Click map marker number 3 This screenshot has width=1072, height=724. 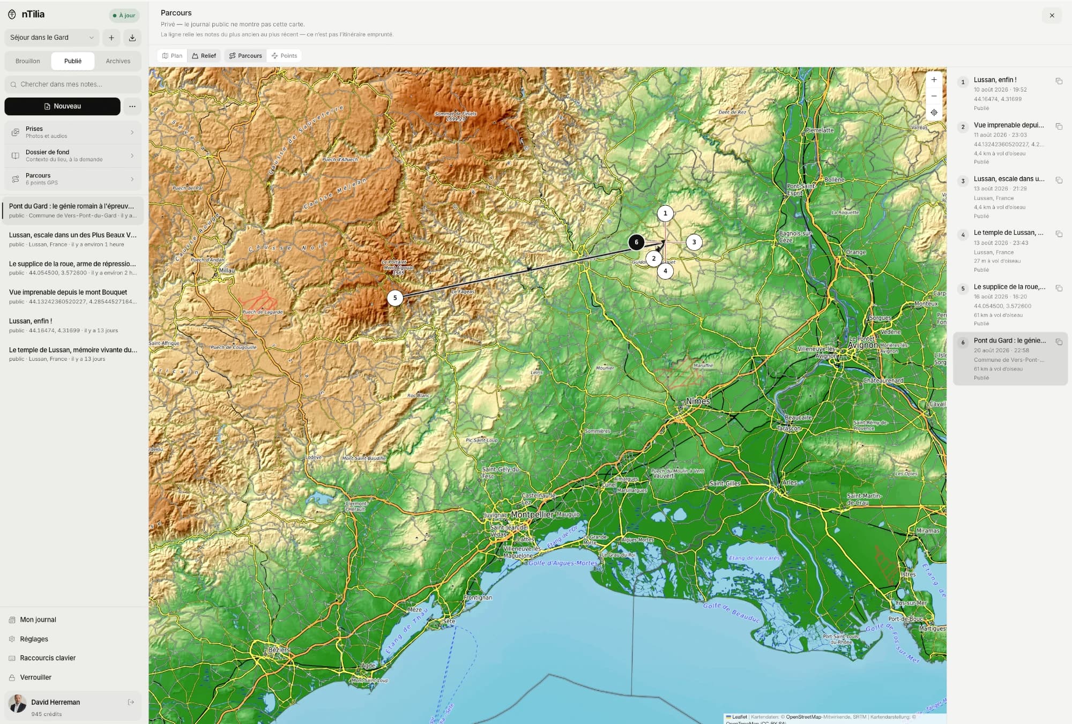[x=694, y=242]
